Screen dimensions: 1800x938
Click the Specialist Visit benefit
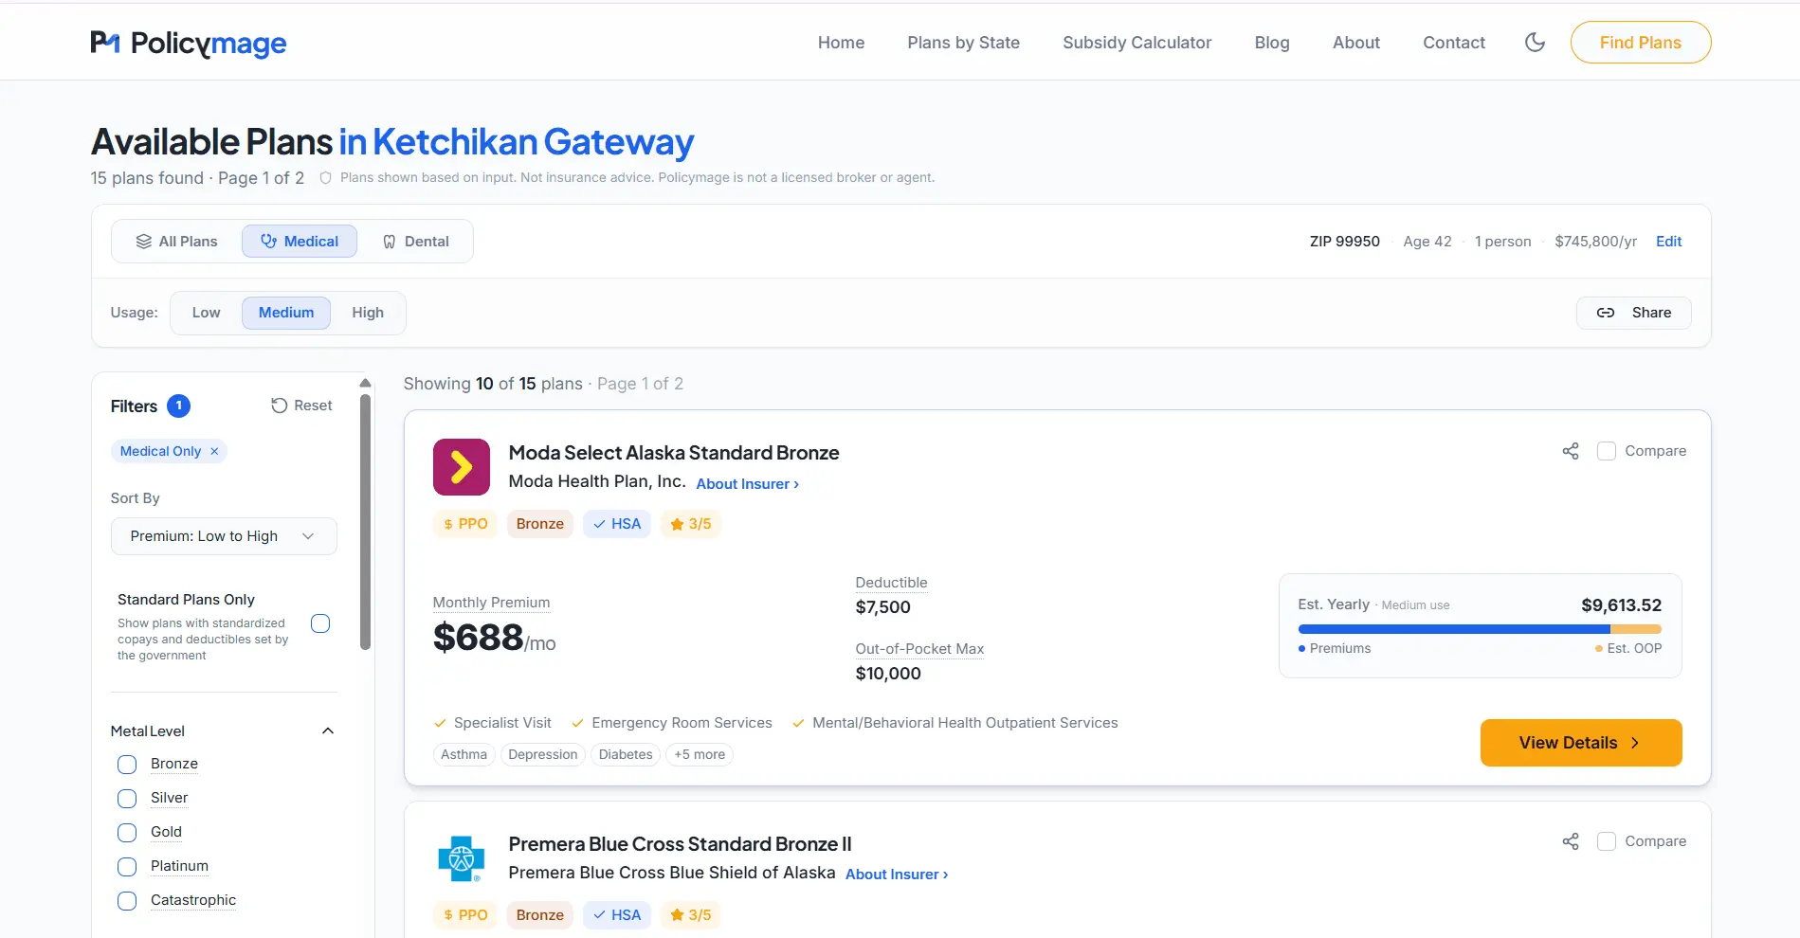click(492, 723)
